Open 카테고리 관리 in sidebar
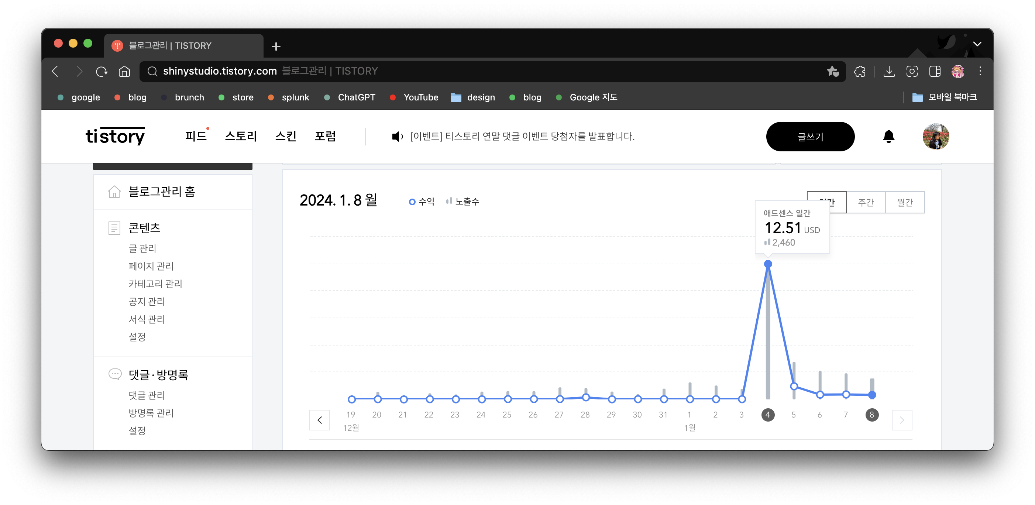The width and height of the screenshot is (1035, 505). point(155,284)
